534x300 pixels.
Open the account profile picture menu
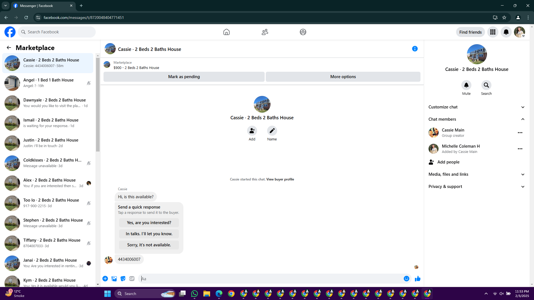520,32
